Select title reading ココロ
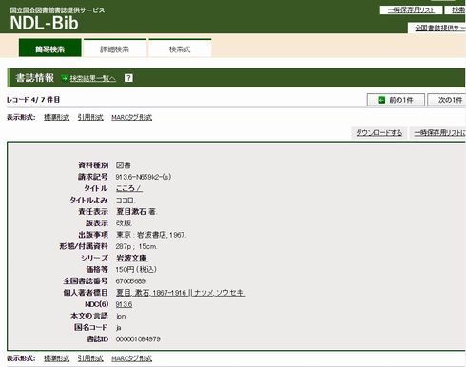 click(125, 200)
